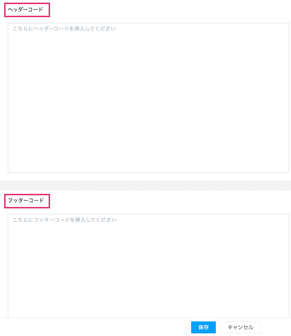Select the ヘッダーコード section label
The height and width of the screenshot is (336, 291).
point(25,10)
